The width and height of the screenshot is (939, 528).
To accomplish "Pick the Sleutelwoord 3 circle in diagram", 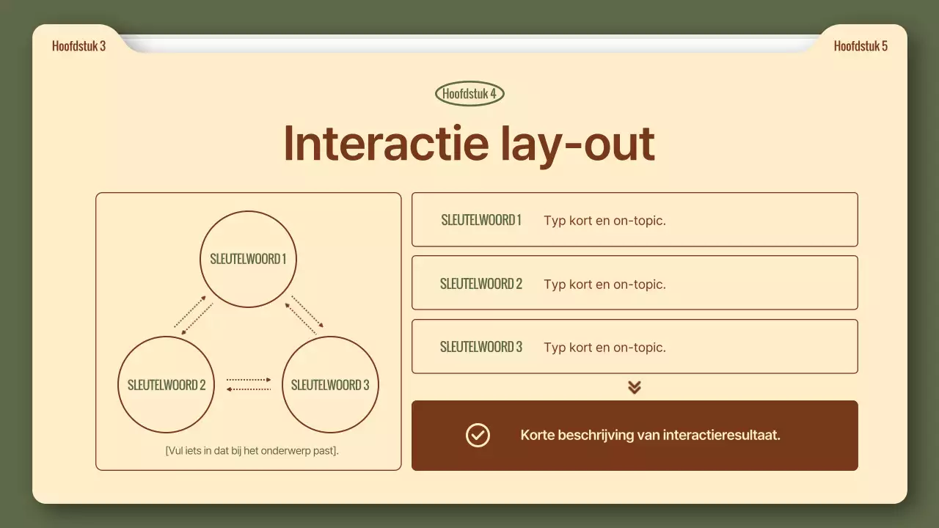I will (330, 385).
